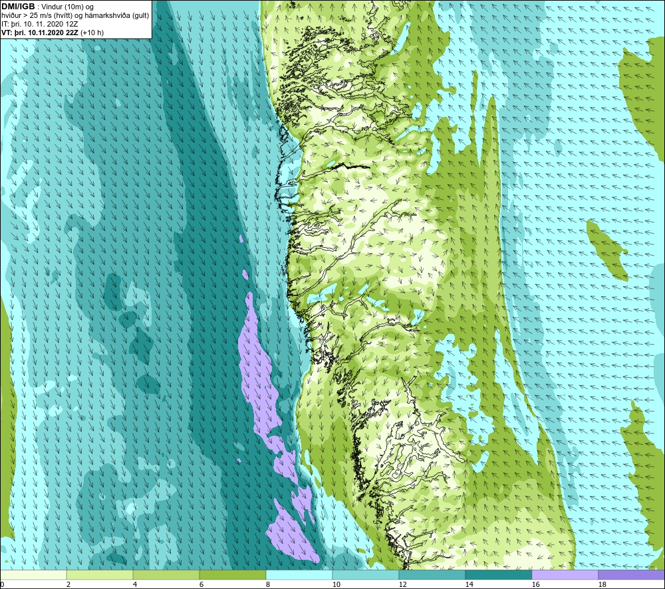This screenshot has height=589, width=665.
Task: Click the darker purple legend swatch above 18
Action: coord(631,574)
